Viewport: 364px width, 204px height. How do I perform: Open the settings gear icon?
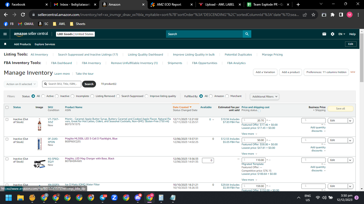click(333, 34)
